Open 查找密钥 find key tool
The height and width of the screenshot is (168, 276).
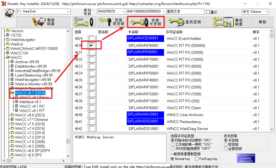click(x=185, y=22)
